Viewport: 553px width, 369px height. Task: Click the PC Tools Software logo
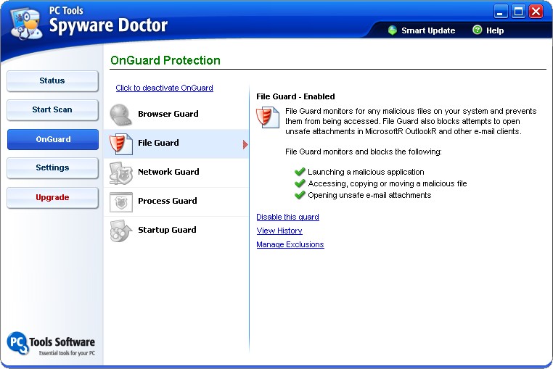(x=51, y=344)
